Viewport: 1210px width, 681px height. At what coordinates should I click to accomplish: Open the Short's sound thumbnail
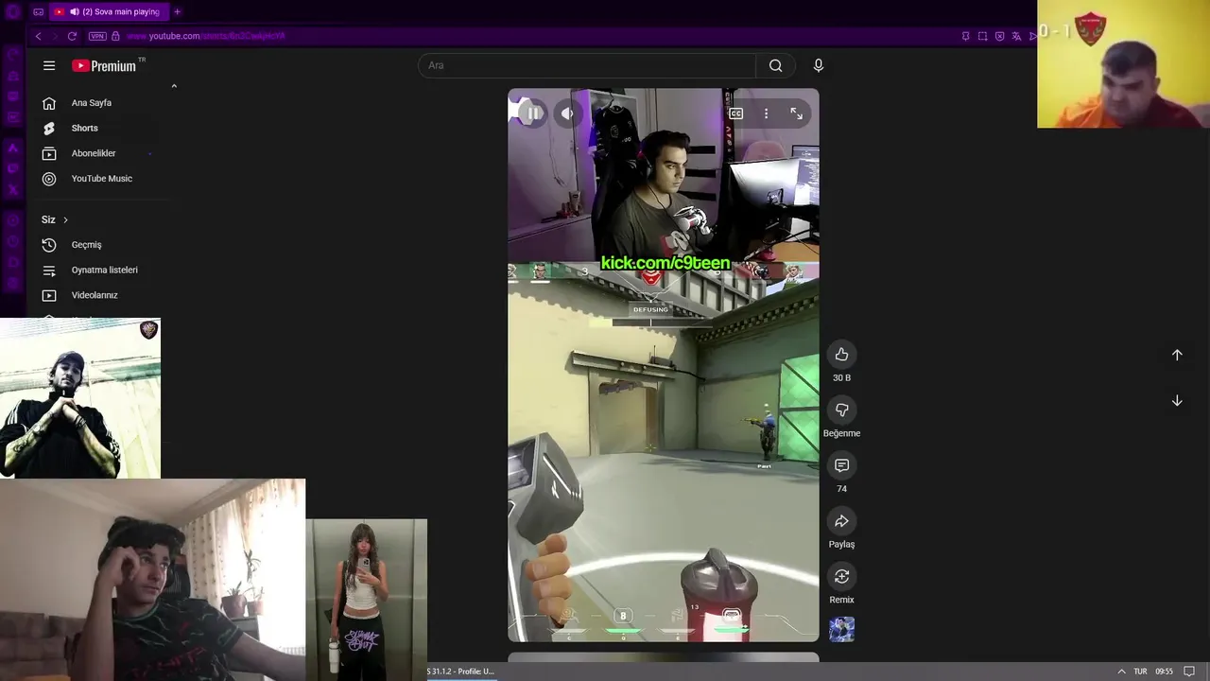pos(841,629)
